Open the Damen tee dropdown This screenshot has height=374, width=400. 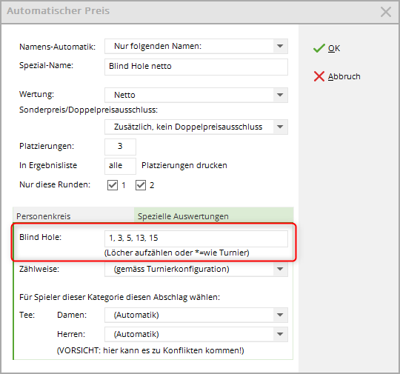(x=280, y=315)
